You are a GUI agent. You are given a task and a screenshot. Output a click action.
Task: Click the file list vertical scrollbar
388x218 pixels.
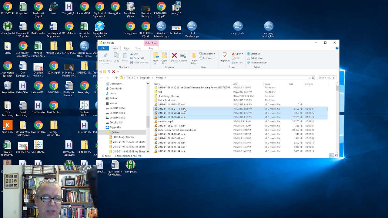tap(337, 117)
